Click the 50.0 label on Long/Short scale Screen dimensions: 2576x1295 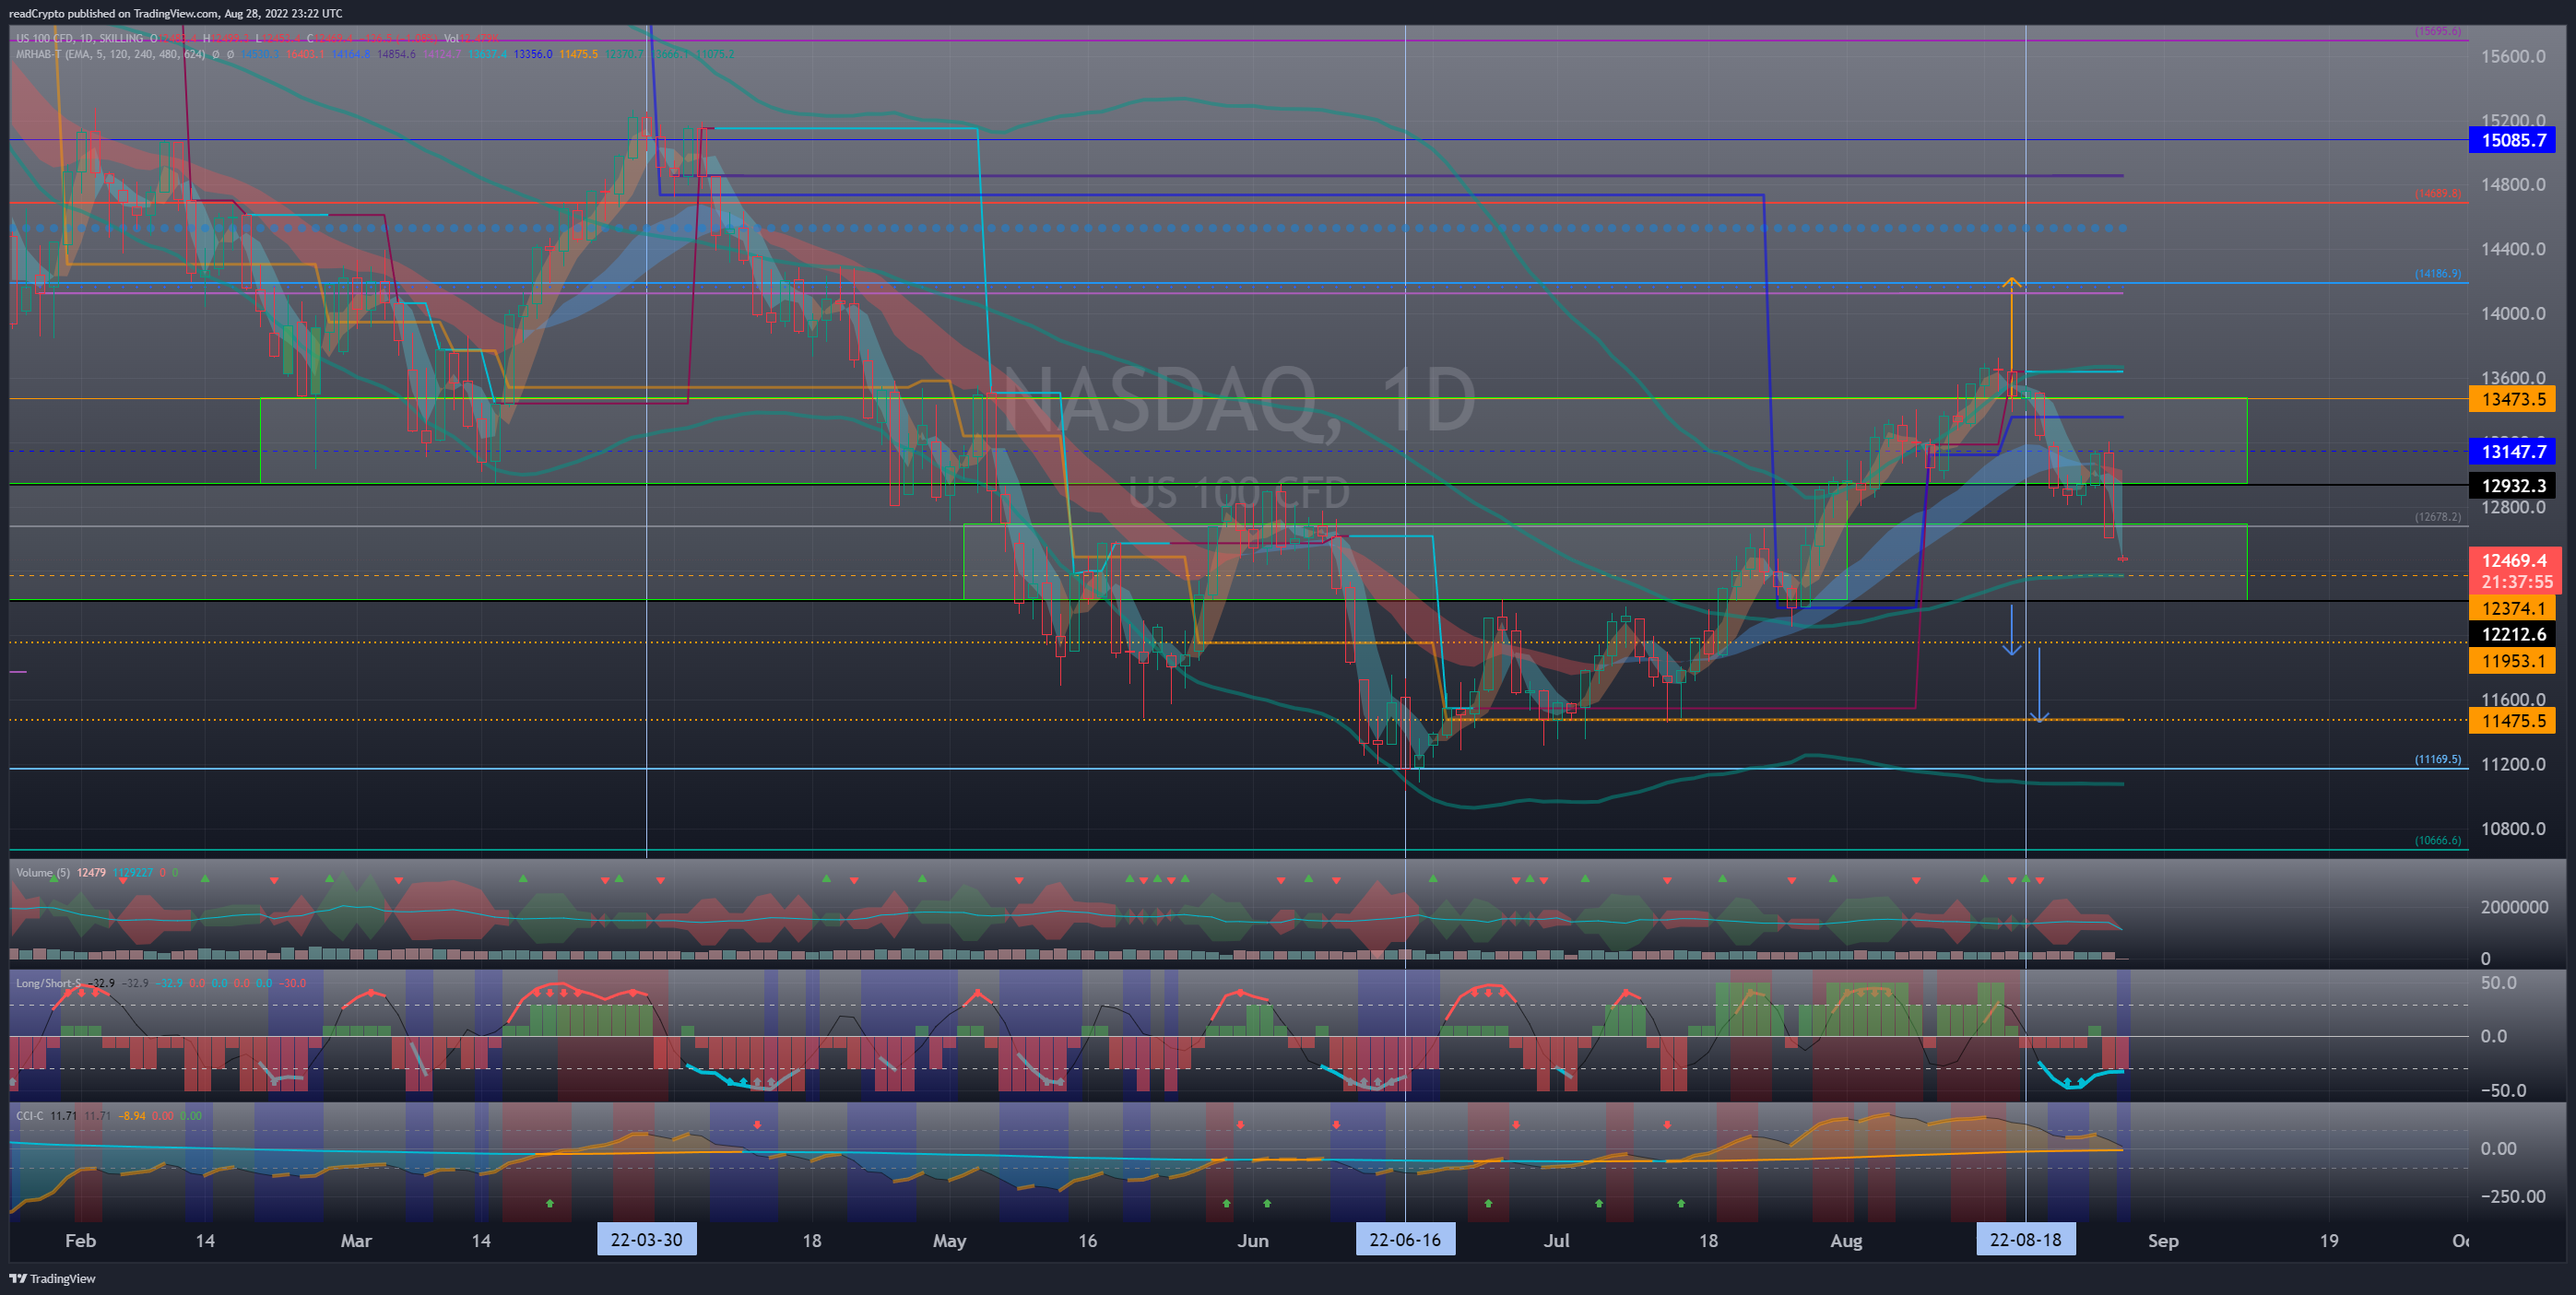pyautogui.click(x=2498, y=983)
